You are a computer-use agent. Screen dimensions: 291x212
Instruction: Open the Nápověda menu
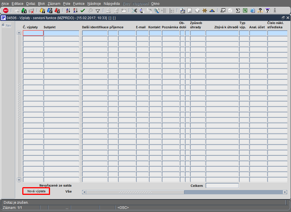coord(112,4)
